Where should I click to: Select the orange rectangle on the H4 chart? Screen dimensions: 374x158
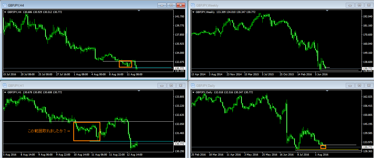125,61
